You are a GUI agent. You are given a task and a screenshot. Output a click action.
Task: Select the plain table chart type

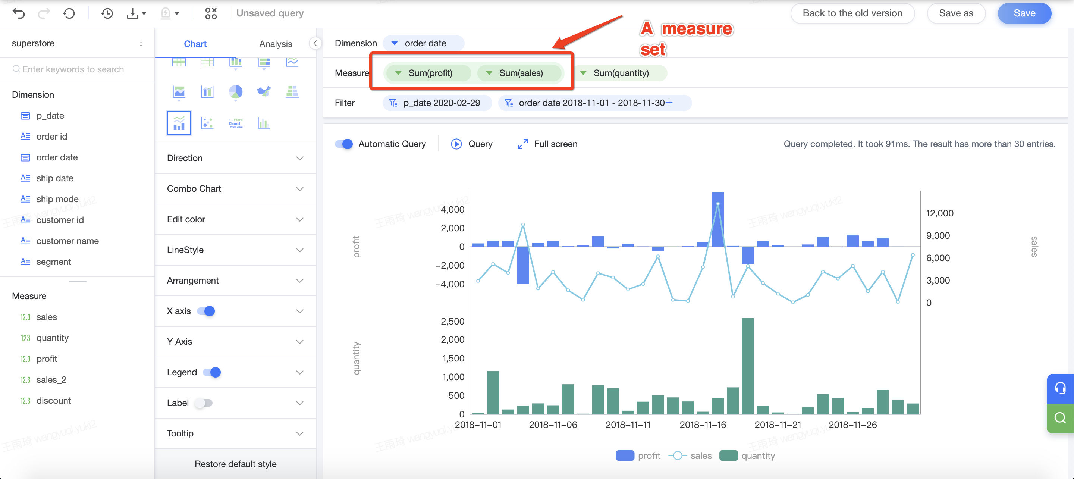click(x=207, y=62)
